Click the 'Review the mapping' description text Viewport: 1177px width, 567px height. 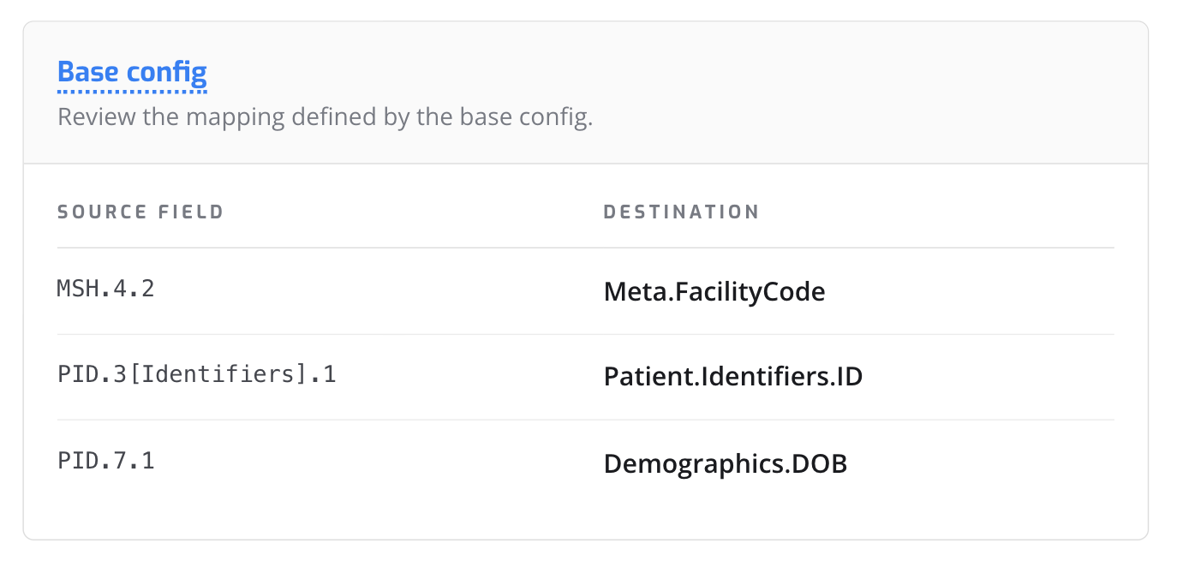[x=325, y=116]
